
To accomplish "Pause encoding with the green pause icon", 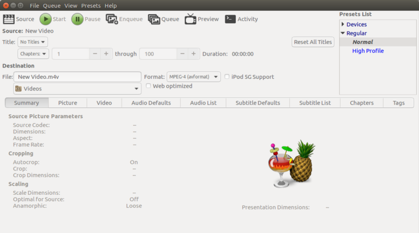I will (x=77, y=19).
